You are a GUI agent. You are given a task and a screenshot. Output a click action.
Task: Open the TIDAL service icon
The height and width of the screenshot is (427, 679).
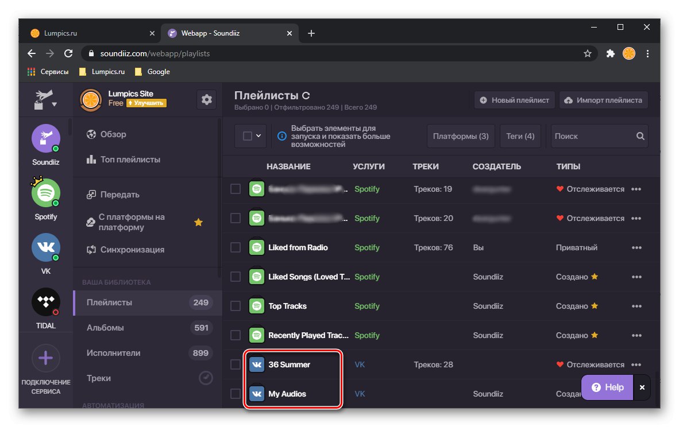(x=45, y=302)
